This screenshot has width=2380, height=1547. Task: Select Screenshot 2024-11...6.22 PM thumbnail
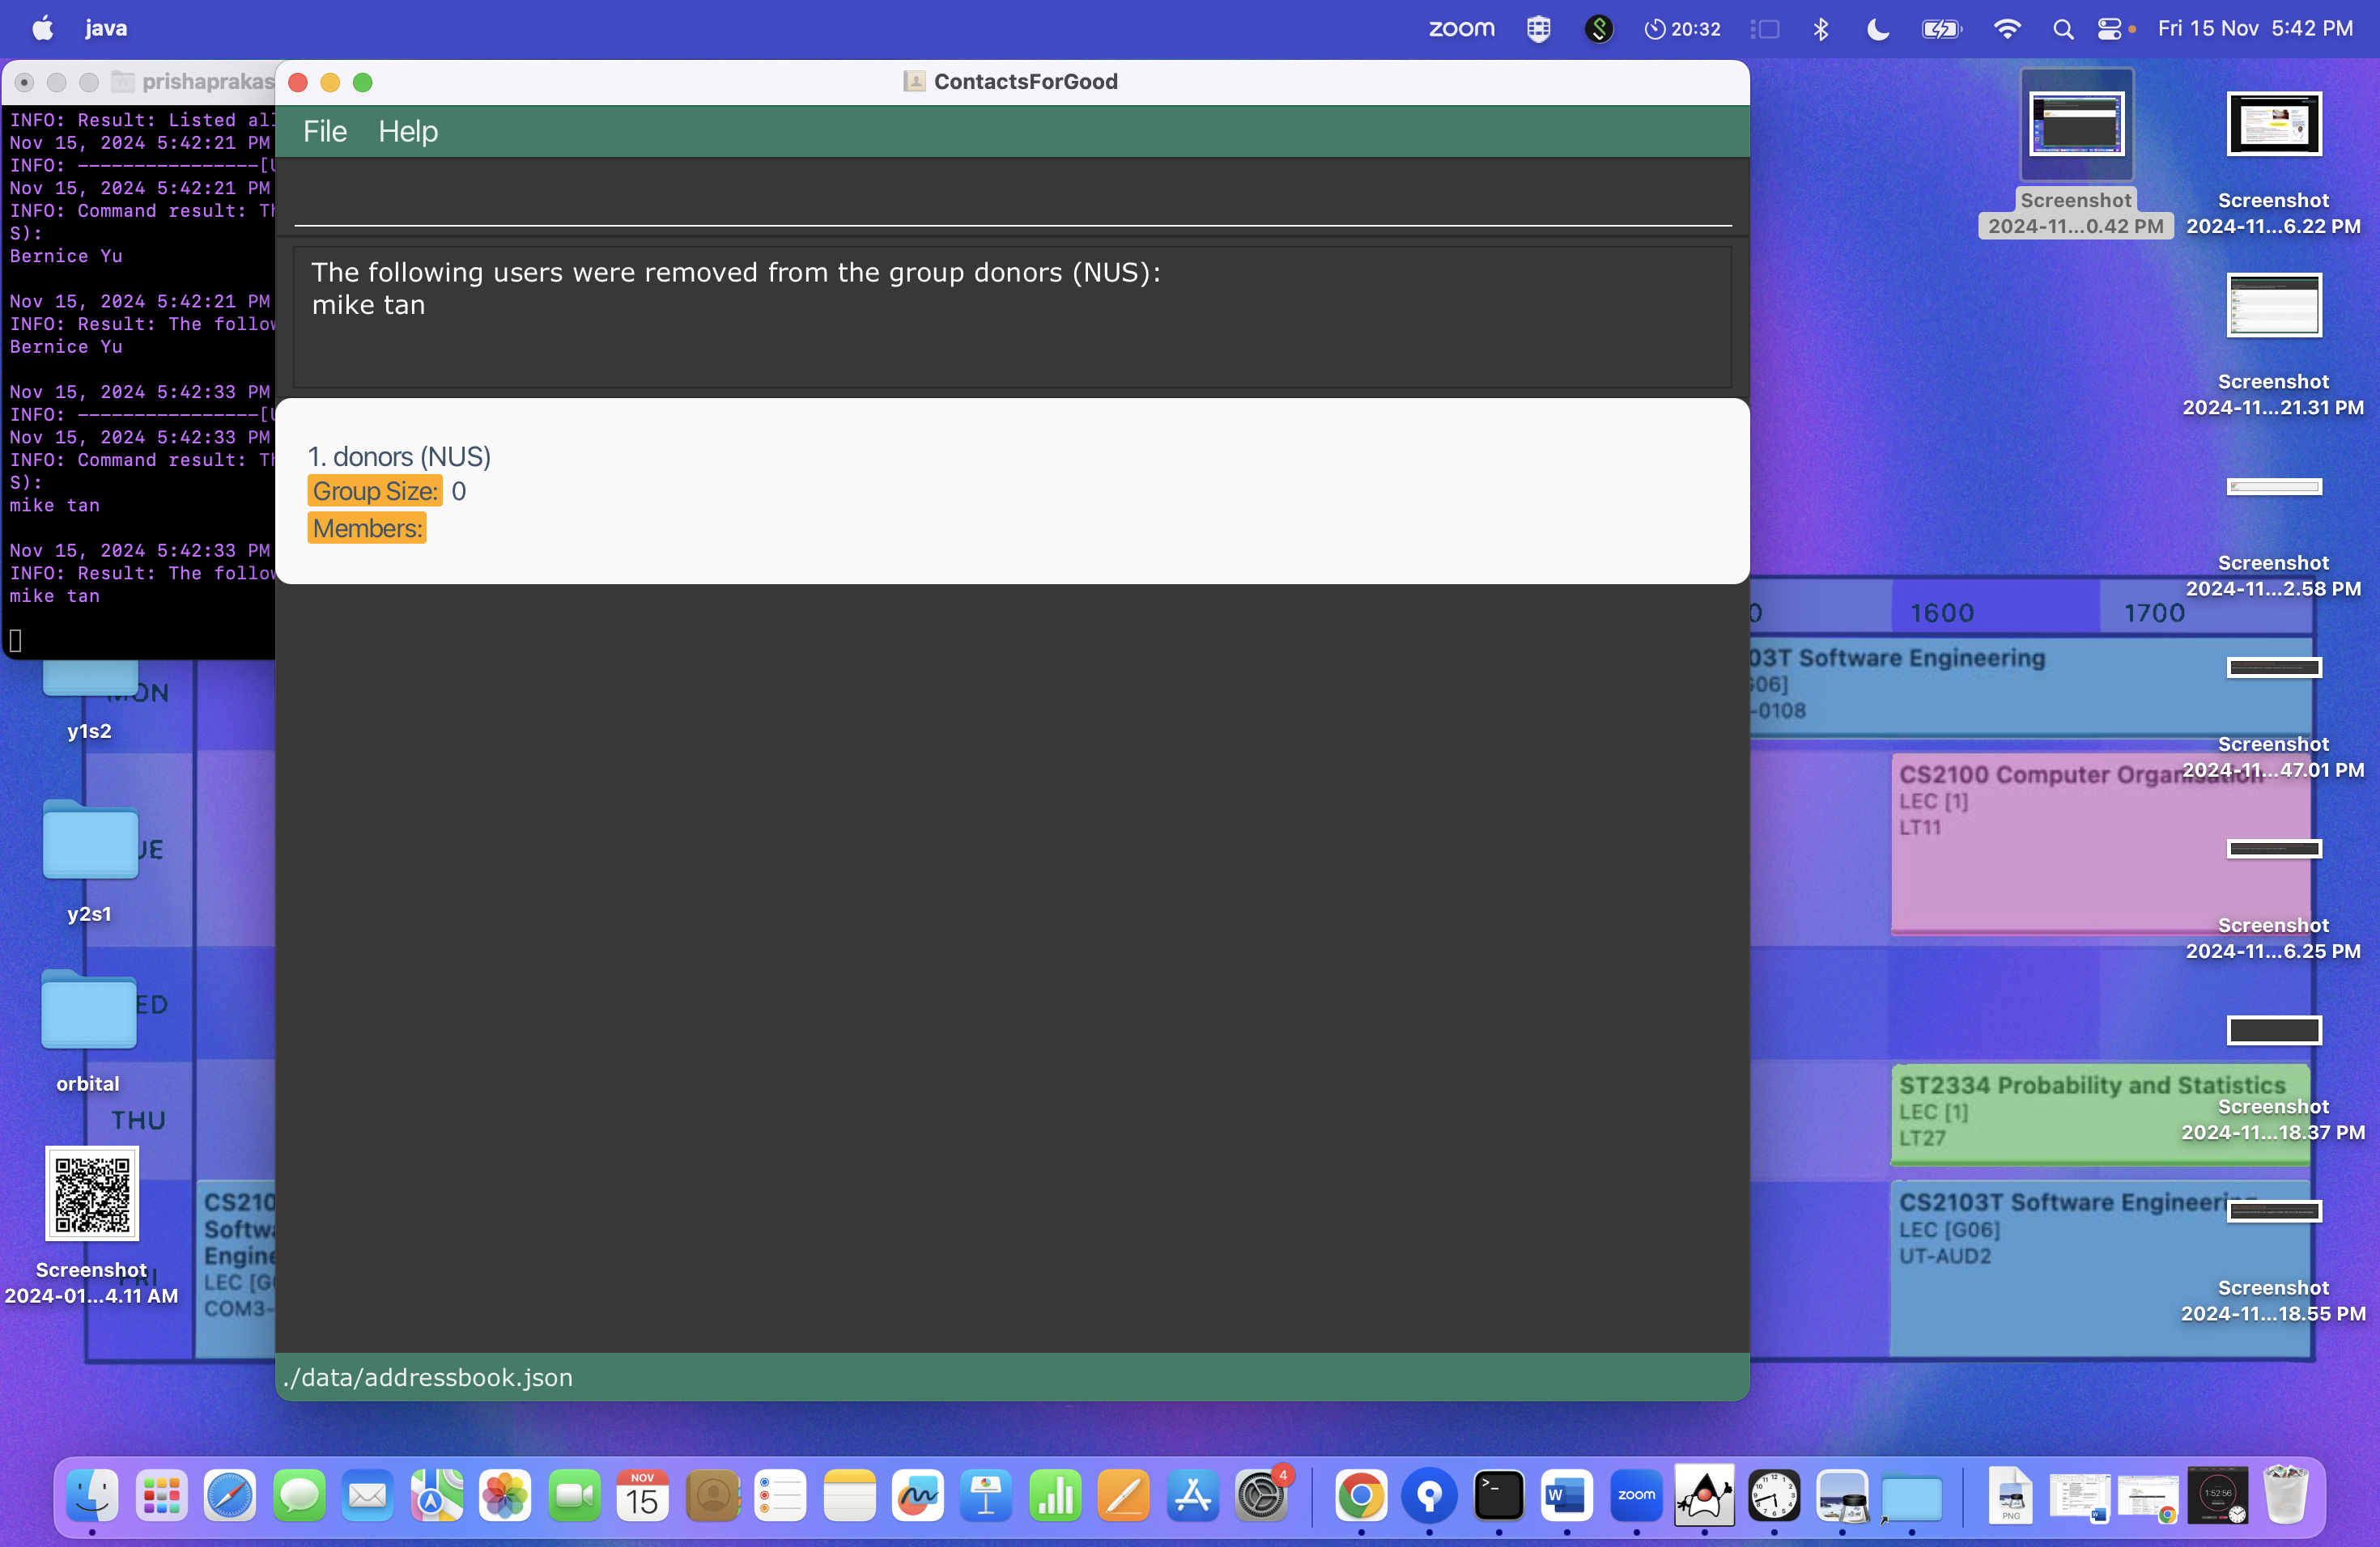(2273, 125)
